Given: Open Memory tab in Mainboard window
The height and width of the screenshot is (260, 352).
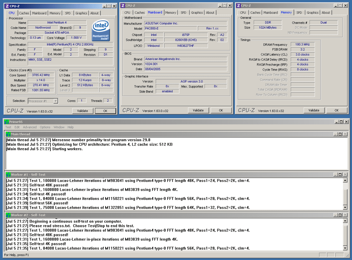Looking at the screenshot, I should (171, 13).
